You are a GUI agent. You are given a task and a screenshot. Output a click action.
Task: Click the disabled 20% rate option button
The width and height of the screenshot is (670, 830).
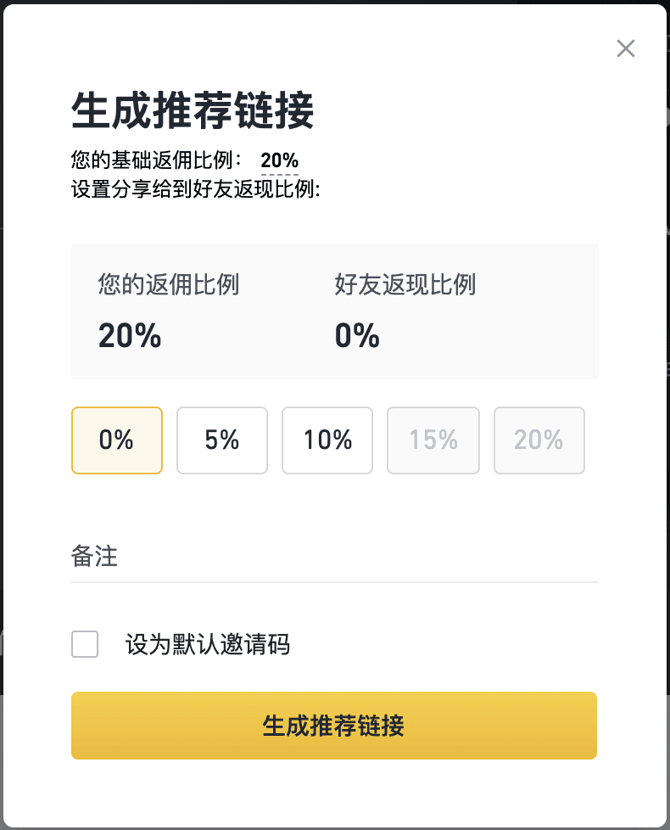(539, 440)
